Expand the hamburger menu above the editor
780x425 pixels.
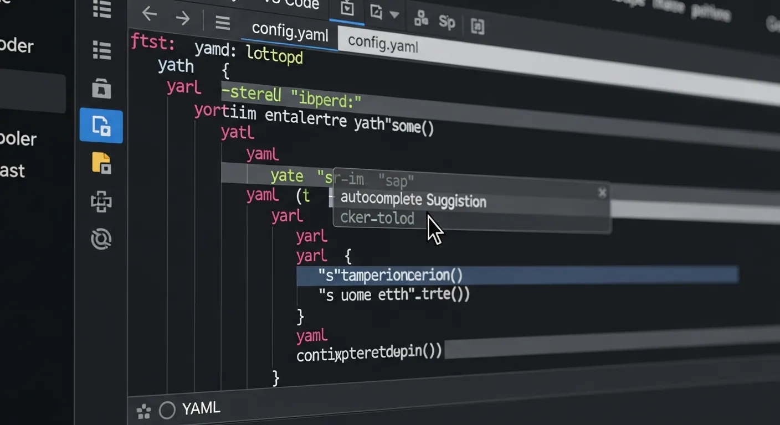coord(222,23)
